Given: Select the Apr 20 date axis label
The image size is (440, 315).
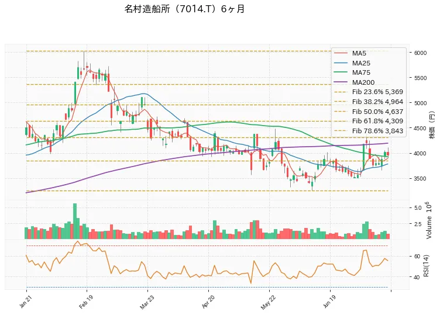Looking at the screenshot, I should tap(208, 302).
